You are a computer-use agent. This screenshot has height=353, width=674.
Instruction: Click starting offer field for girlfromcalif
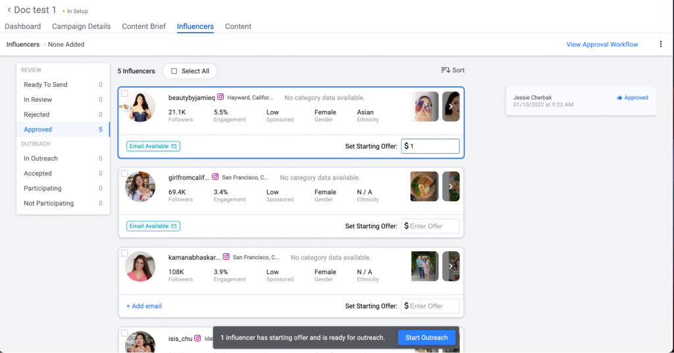pyautogui.click(x=433, y=226)
